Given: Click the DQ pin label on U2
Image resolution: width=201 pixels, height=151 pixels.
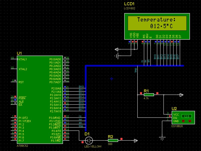Looking at the screenshot, I should [175, 118].
